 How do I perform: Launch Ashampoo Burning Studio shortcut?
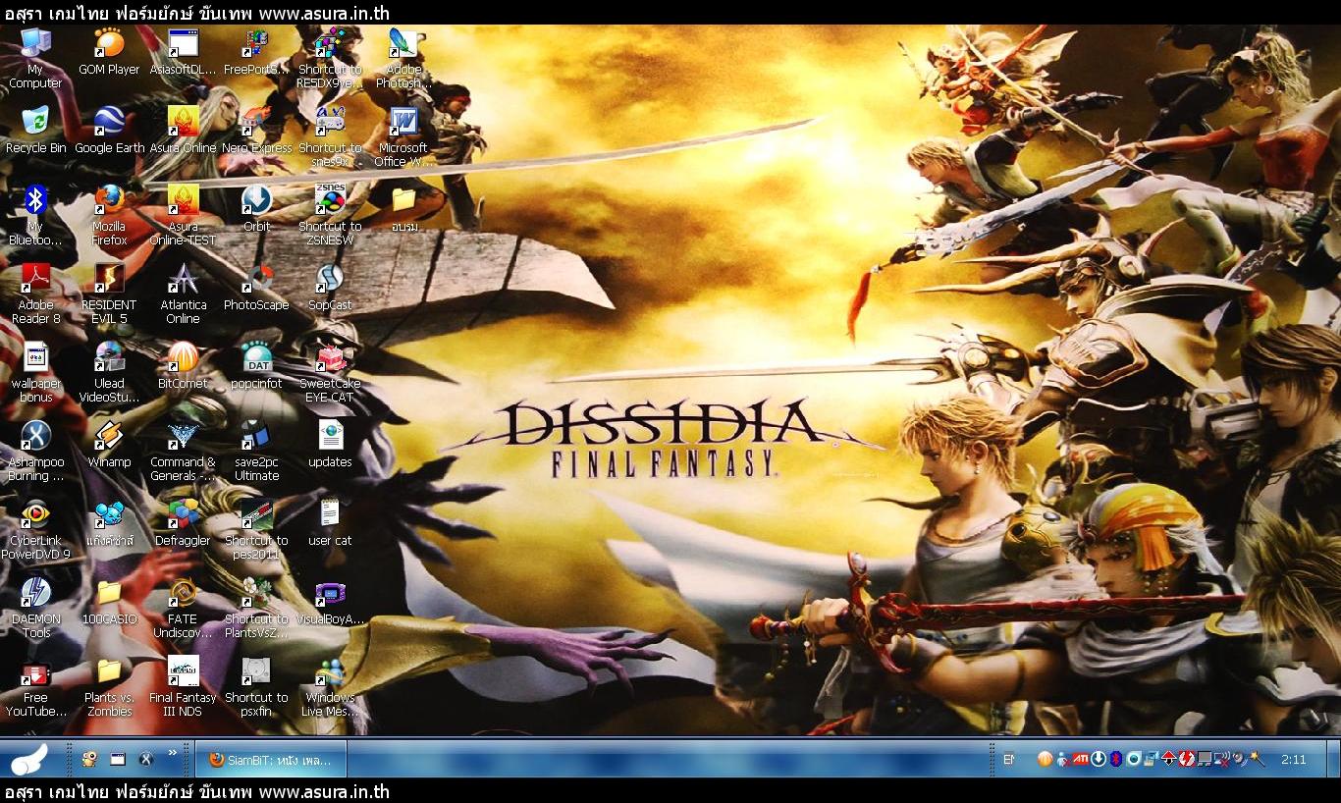pos(35,452)
